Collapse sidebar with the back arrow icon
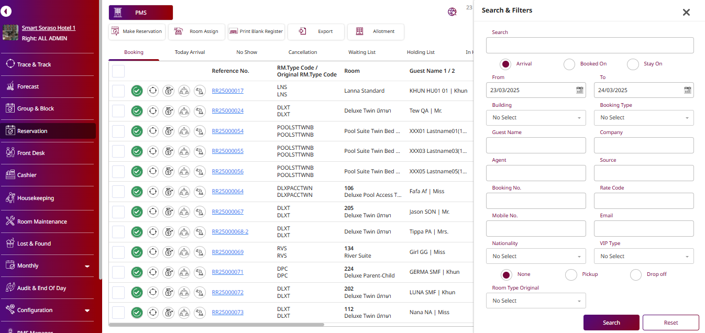 point(6,11)
